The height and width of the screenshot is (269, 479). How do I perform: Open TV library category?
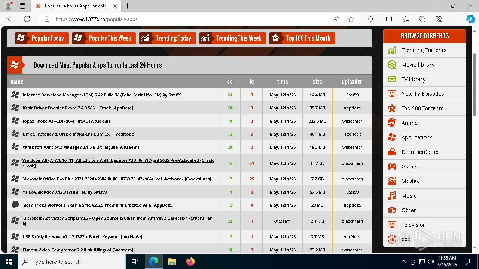(413, 79)
